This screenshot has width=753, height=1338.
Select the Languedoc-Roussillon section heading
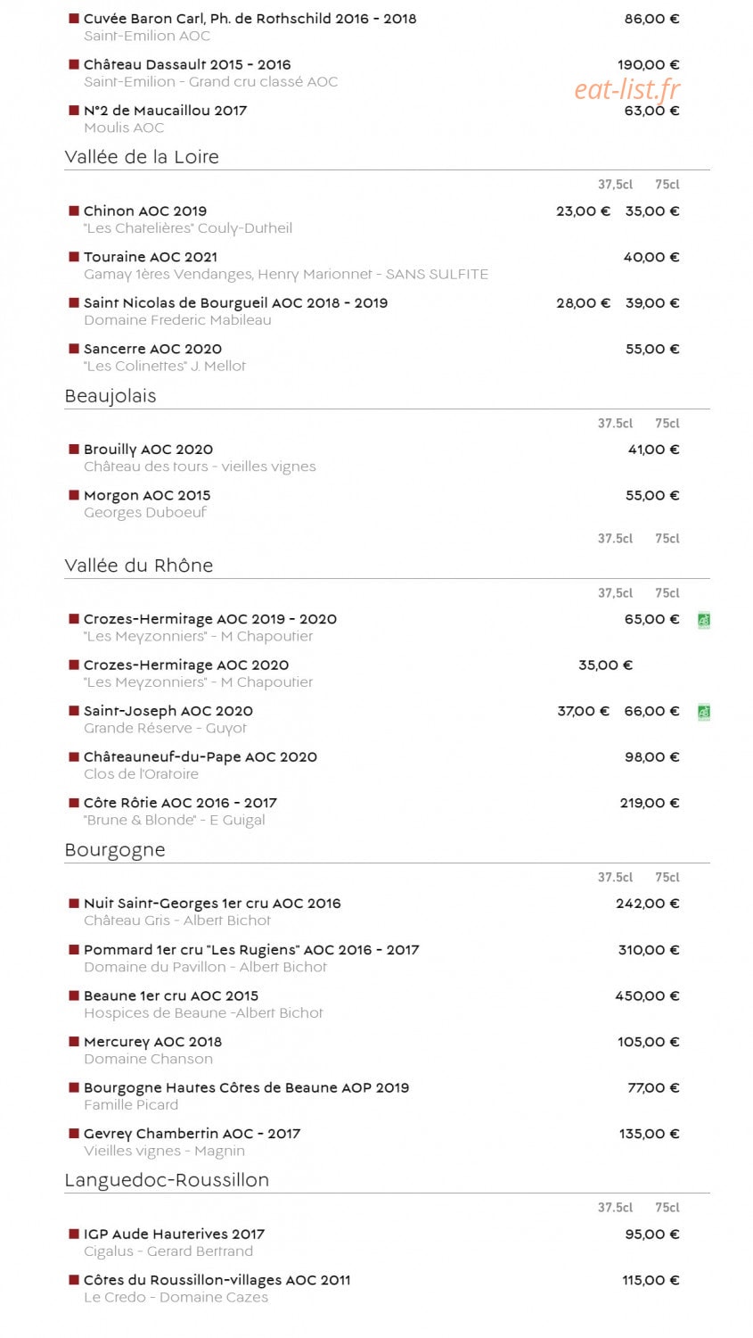tap(167, 1180)
